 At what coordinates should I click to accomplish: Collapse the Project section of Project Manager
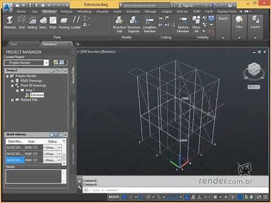(x=65, y=70)
